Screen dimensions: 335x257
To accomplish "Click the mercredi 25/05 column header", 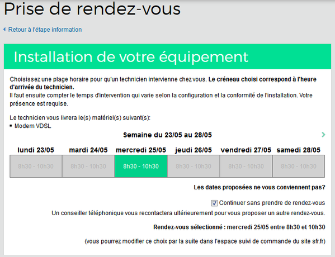I will 141,150.
